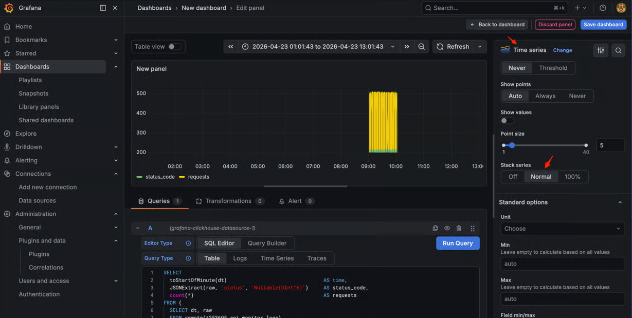
Task: Set Stack series to Normal
Action: (x=541, y=177)
